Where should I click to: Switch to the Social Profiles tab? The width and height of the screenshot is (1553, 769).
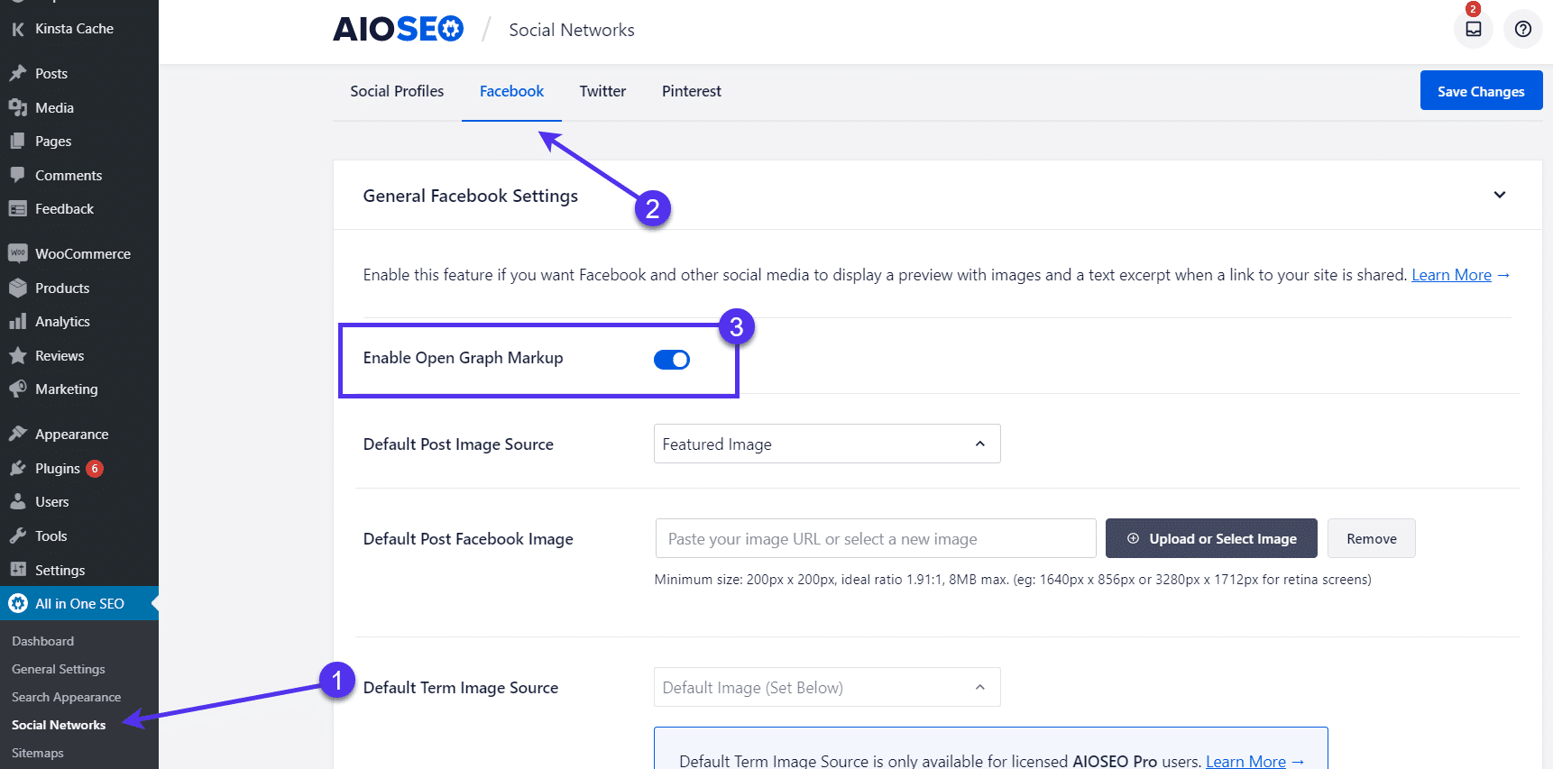coord(397,91)
